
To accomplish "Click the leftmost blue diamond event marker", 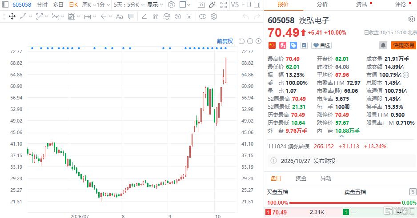I will tap(32, 48).
